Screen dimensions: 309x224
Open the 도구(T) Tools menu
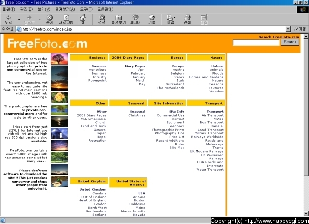tap(86, 9)
